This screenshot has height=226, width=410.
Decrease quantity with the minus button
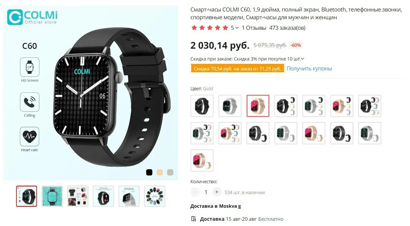pos(195,192)
